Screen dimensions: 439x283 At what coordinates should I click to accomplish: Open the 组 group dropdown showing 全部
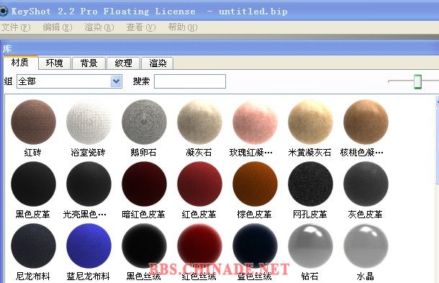69,81
